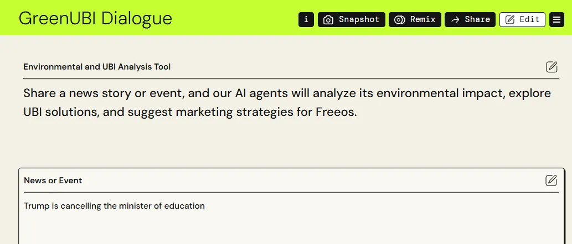This screenshot has width=572, height=244.
Task: Open the info "i" button
Action: click(306, 20)
